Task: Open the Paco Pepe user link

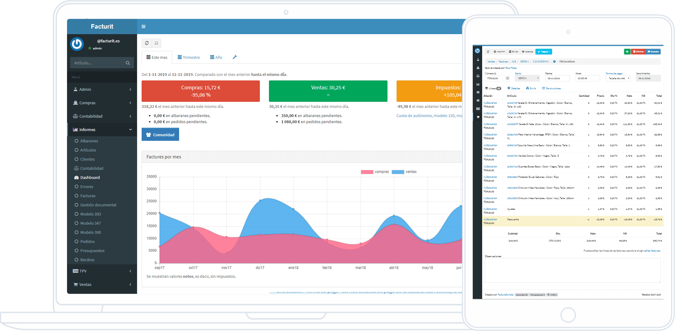Action: (511, 68)
